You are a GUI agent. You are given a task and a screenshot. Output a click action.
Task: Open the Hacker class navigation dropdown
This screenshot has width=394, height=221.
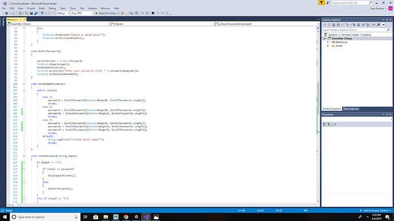pos(163,24)
